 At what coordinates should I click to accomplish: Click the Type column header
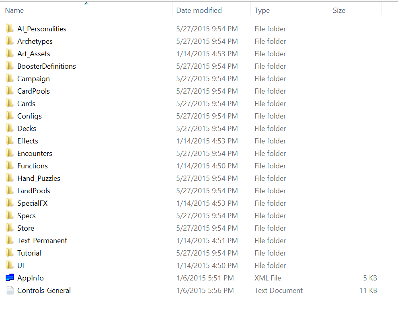[262, 10]
